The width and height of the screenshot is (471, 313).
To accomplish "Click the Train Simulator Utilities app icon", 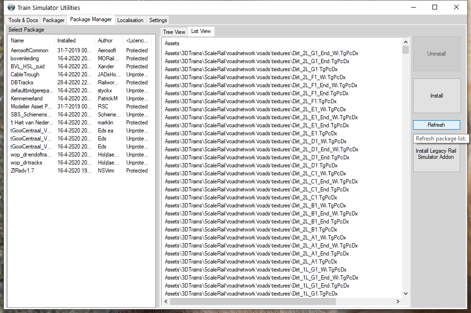I will (x=11, y=8).
